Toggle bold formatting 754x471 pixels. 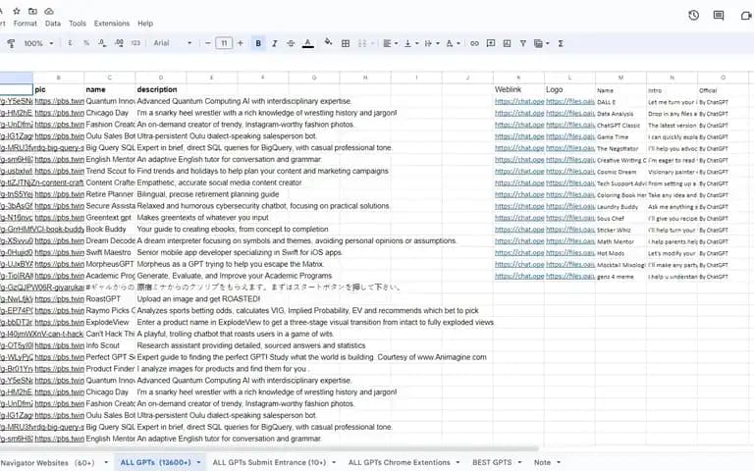tap(258, 43)
